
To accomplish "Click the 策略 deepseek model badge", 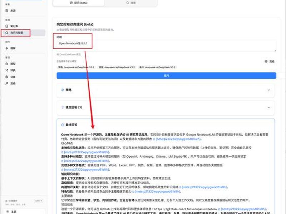I will click(76, 67).
